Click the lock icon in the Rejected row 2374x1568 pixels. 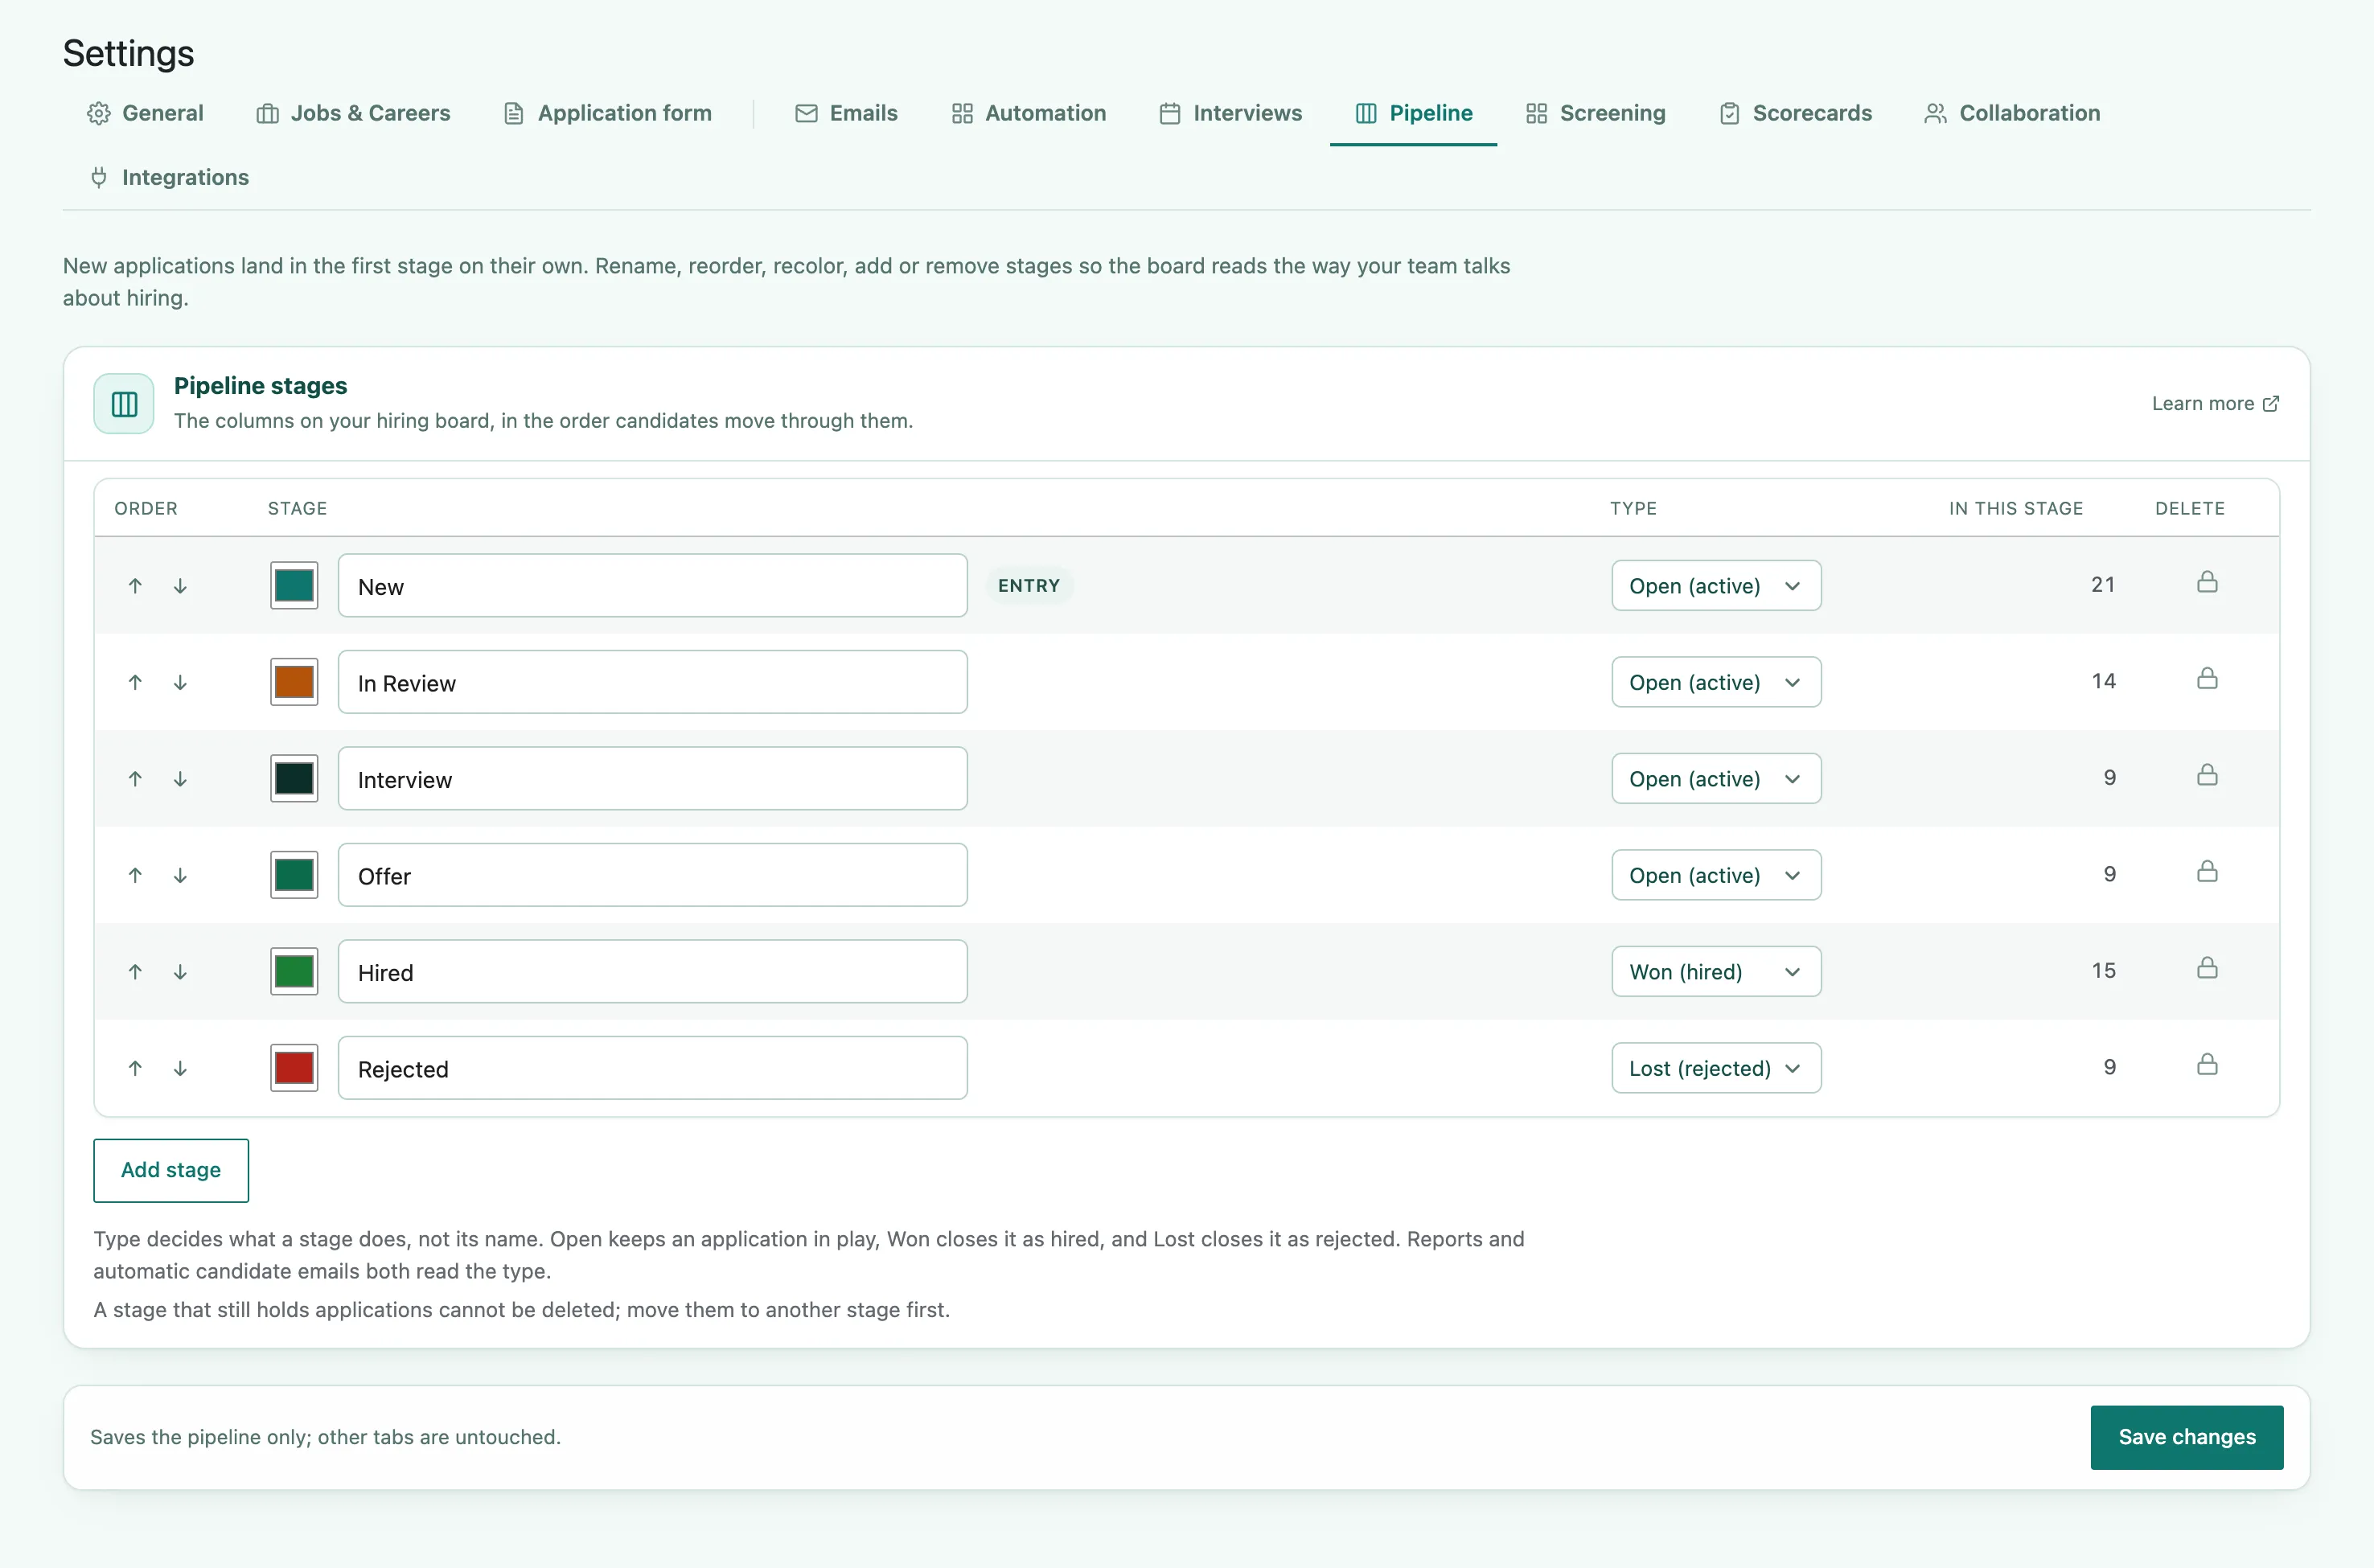point(2207,1064)
